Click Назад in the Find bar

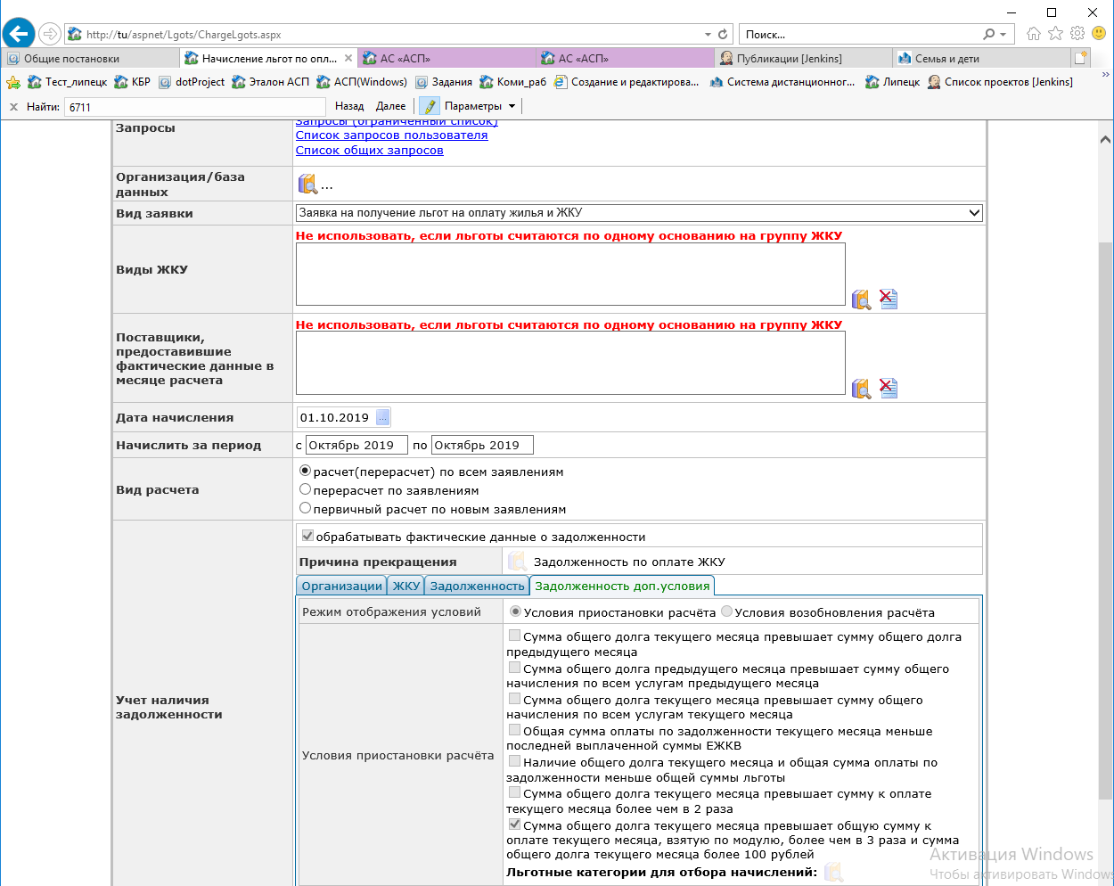pyautogui.click(x=349, y=106)
